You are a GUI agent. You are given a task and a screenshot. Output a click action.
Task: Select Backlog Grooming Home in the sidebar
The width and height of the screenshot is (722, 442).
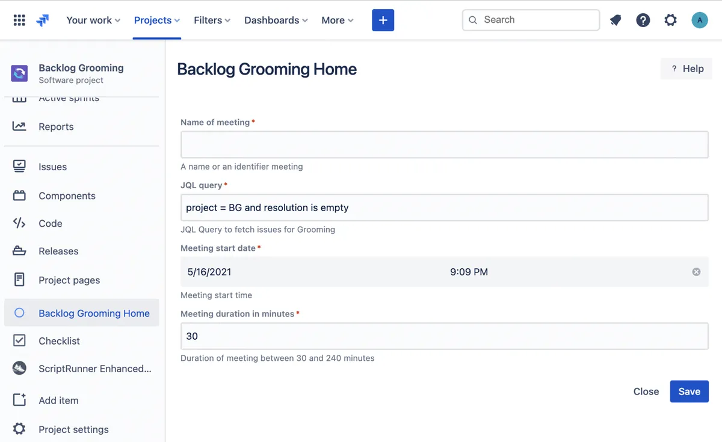[x=82, y=313]
